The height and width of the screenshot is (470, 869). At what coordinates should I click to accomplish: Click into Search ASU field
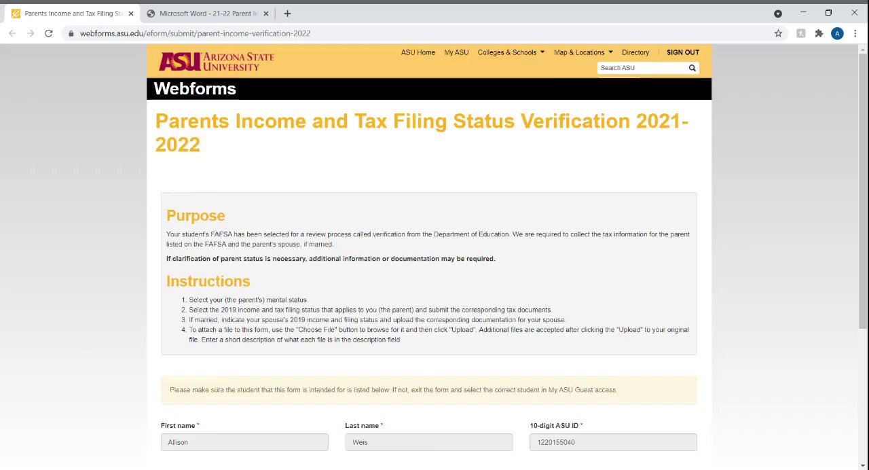(642, 68)
